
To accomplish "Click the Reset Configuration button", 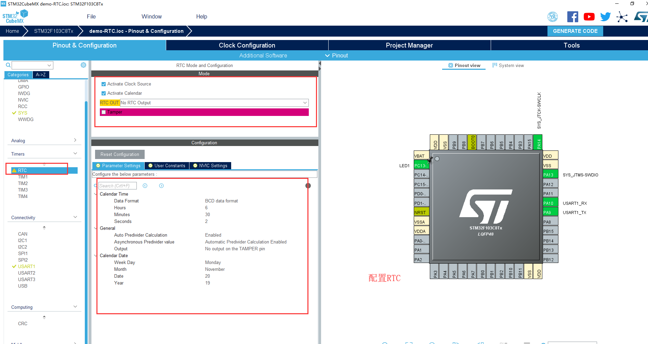I will click(119, 154).
